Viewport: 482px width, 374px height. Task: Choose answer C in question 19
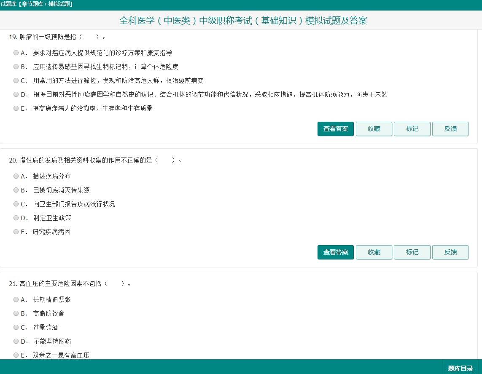click(16, 80)
